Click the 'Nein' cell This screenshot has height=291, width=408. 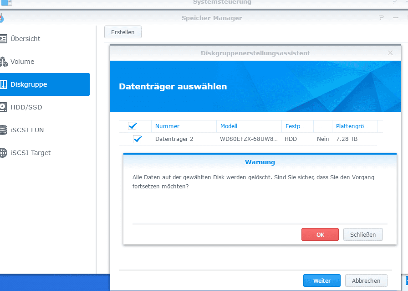(x=323, y=139)
